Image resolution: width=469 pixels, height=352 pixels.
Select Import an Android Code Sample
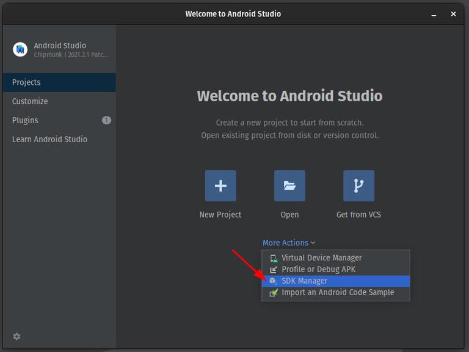336,293
